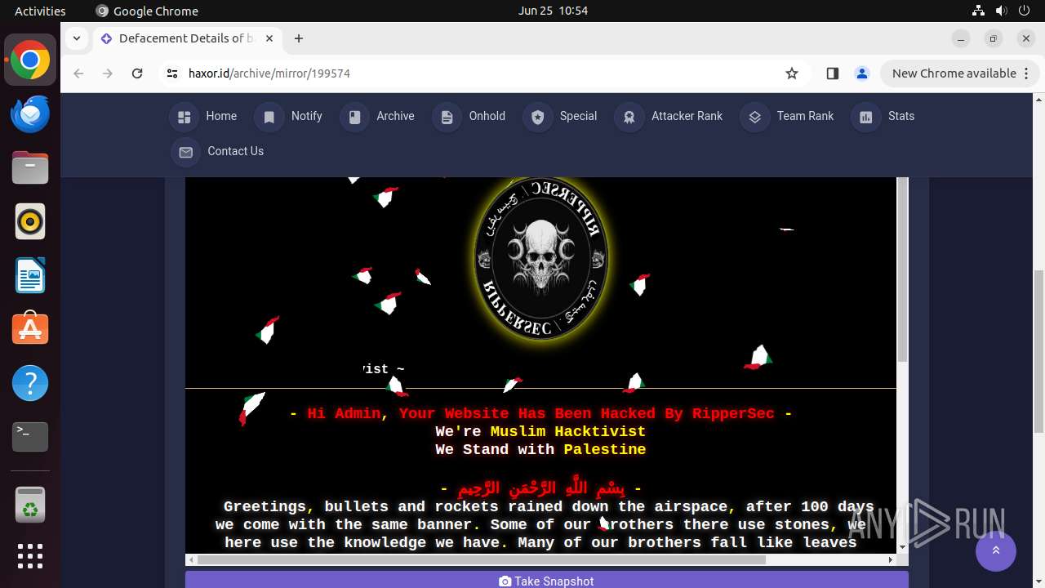Go back in Chrome
Screen dimensions: 1045x588
pos(78,73)
